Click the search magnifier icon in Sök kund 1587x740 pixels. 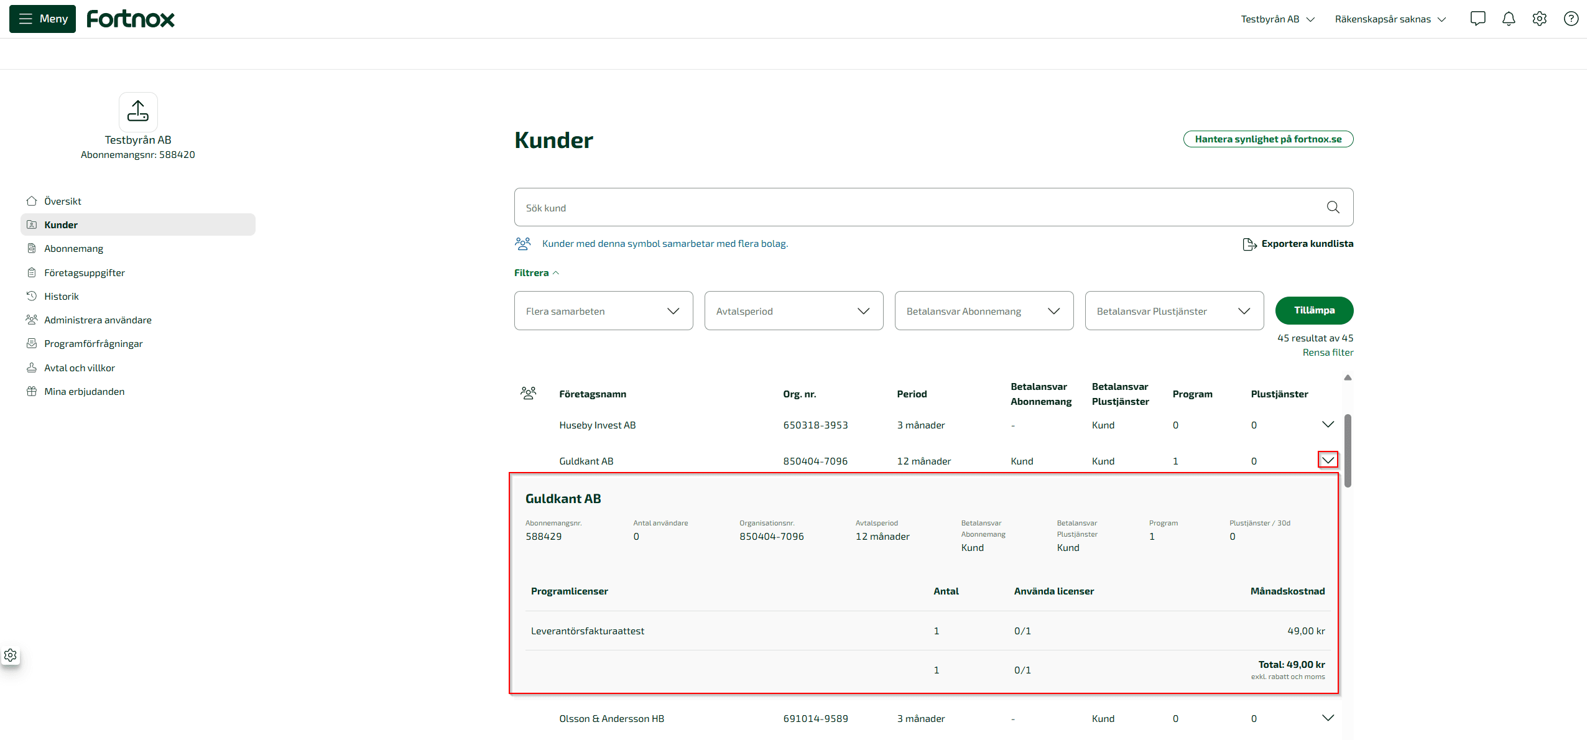[1333, 207]
